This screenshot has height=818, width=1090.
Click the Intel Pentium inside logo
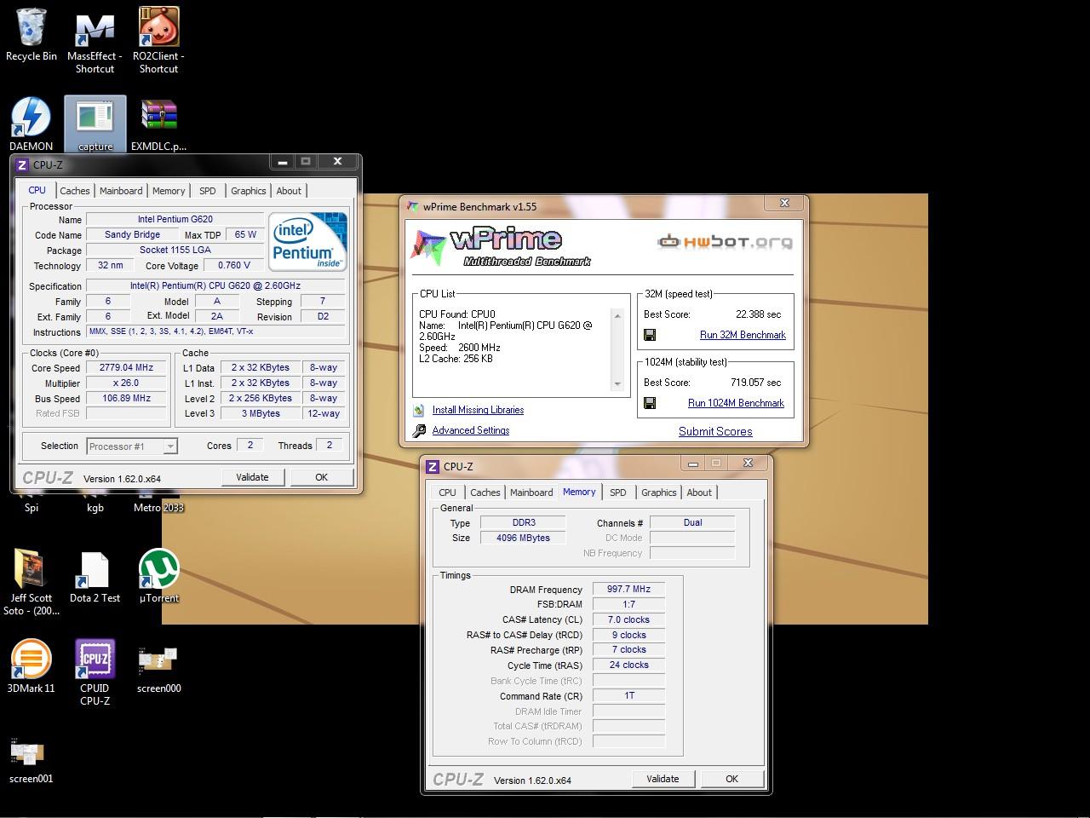[308, 241]
